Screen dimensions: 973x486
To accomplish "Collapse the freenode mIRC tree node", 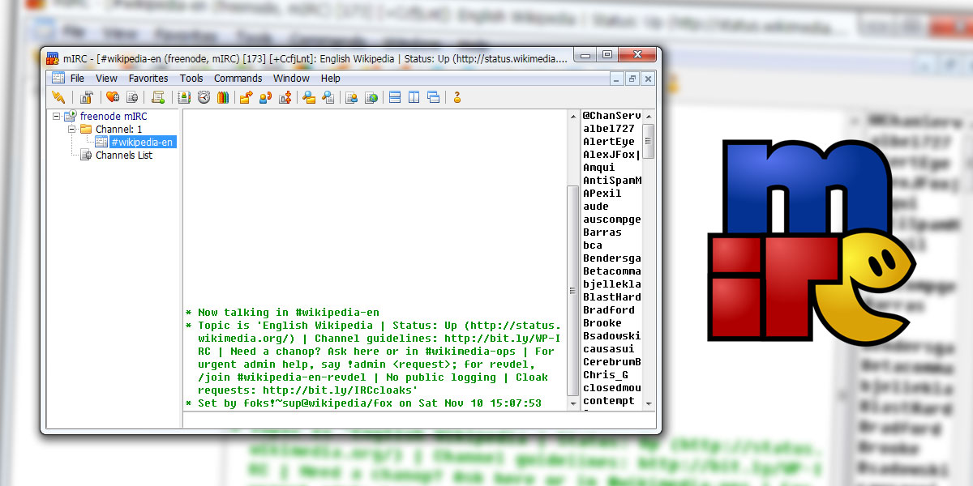I will click(57, 117).
